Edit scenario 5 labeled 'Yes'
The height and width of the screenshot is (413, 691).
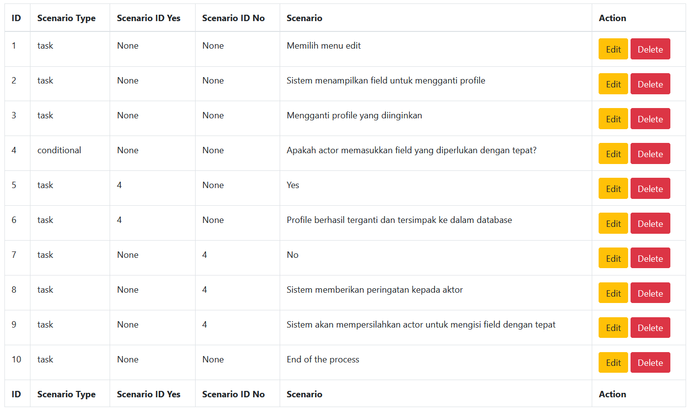613,188
